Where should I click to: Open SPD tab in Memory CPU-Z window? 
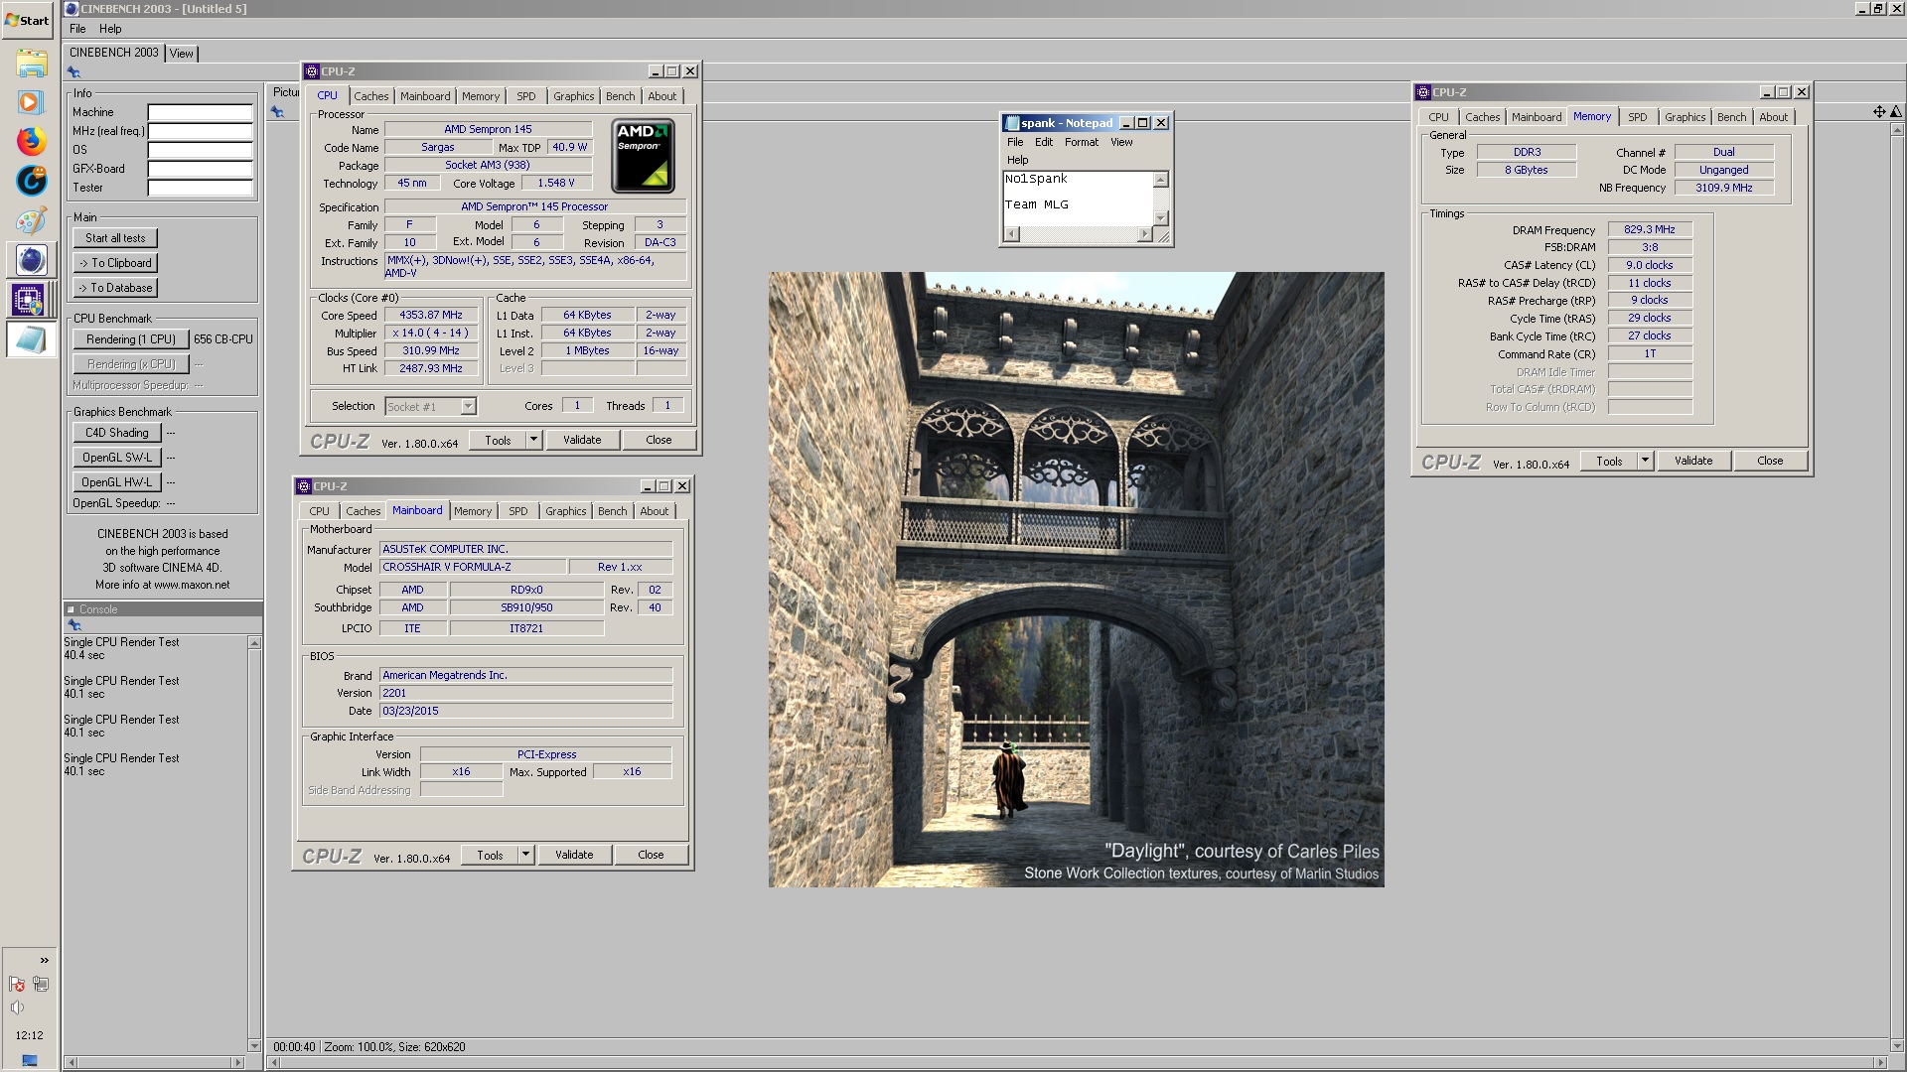pyautogui.click(x=1638, y=117)
